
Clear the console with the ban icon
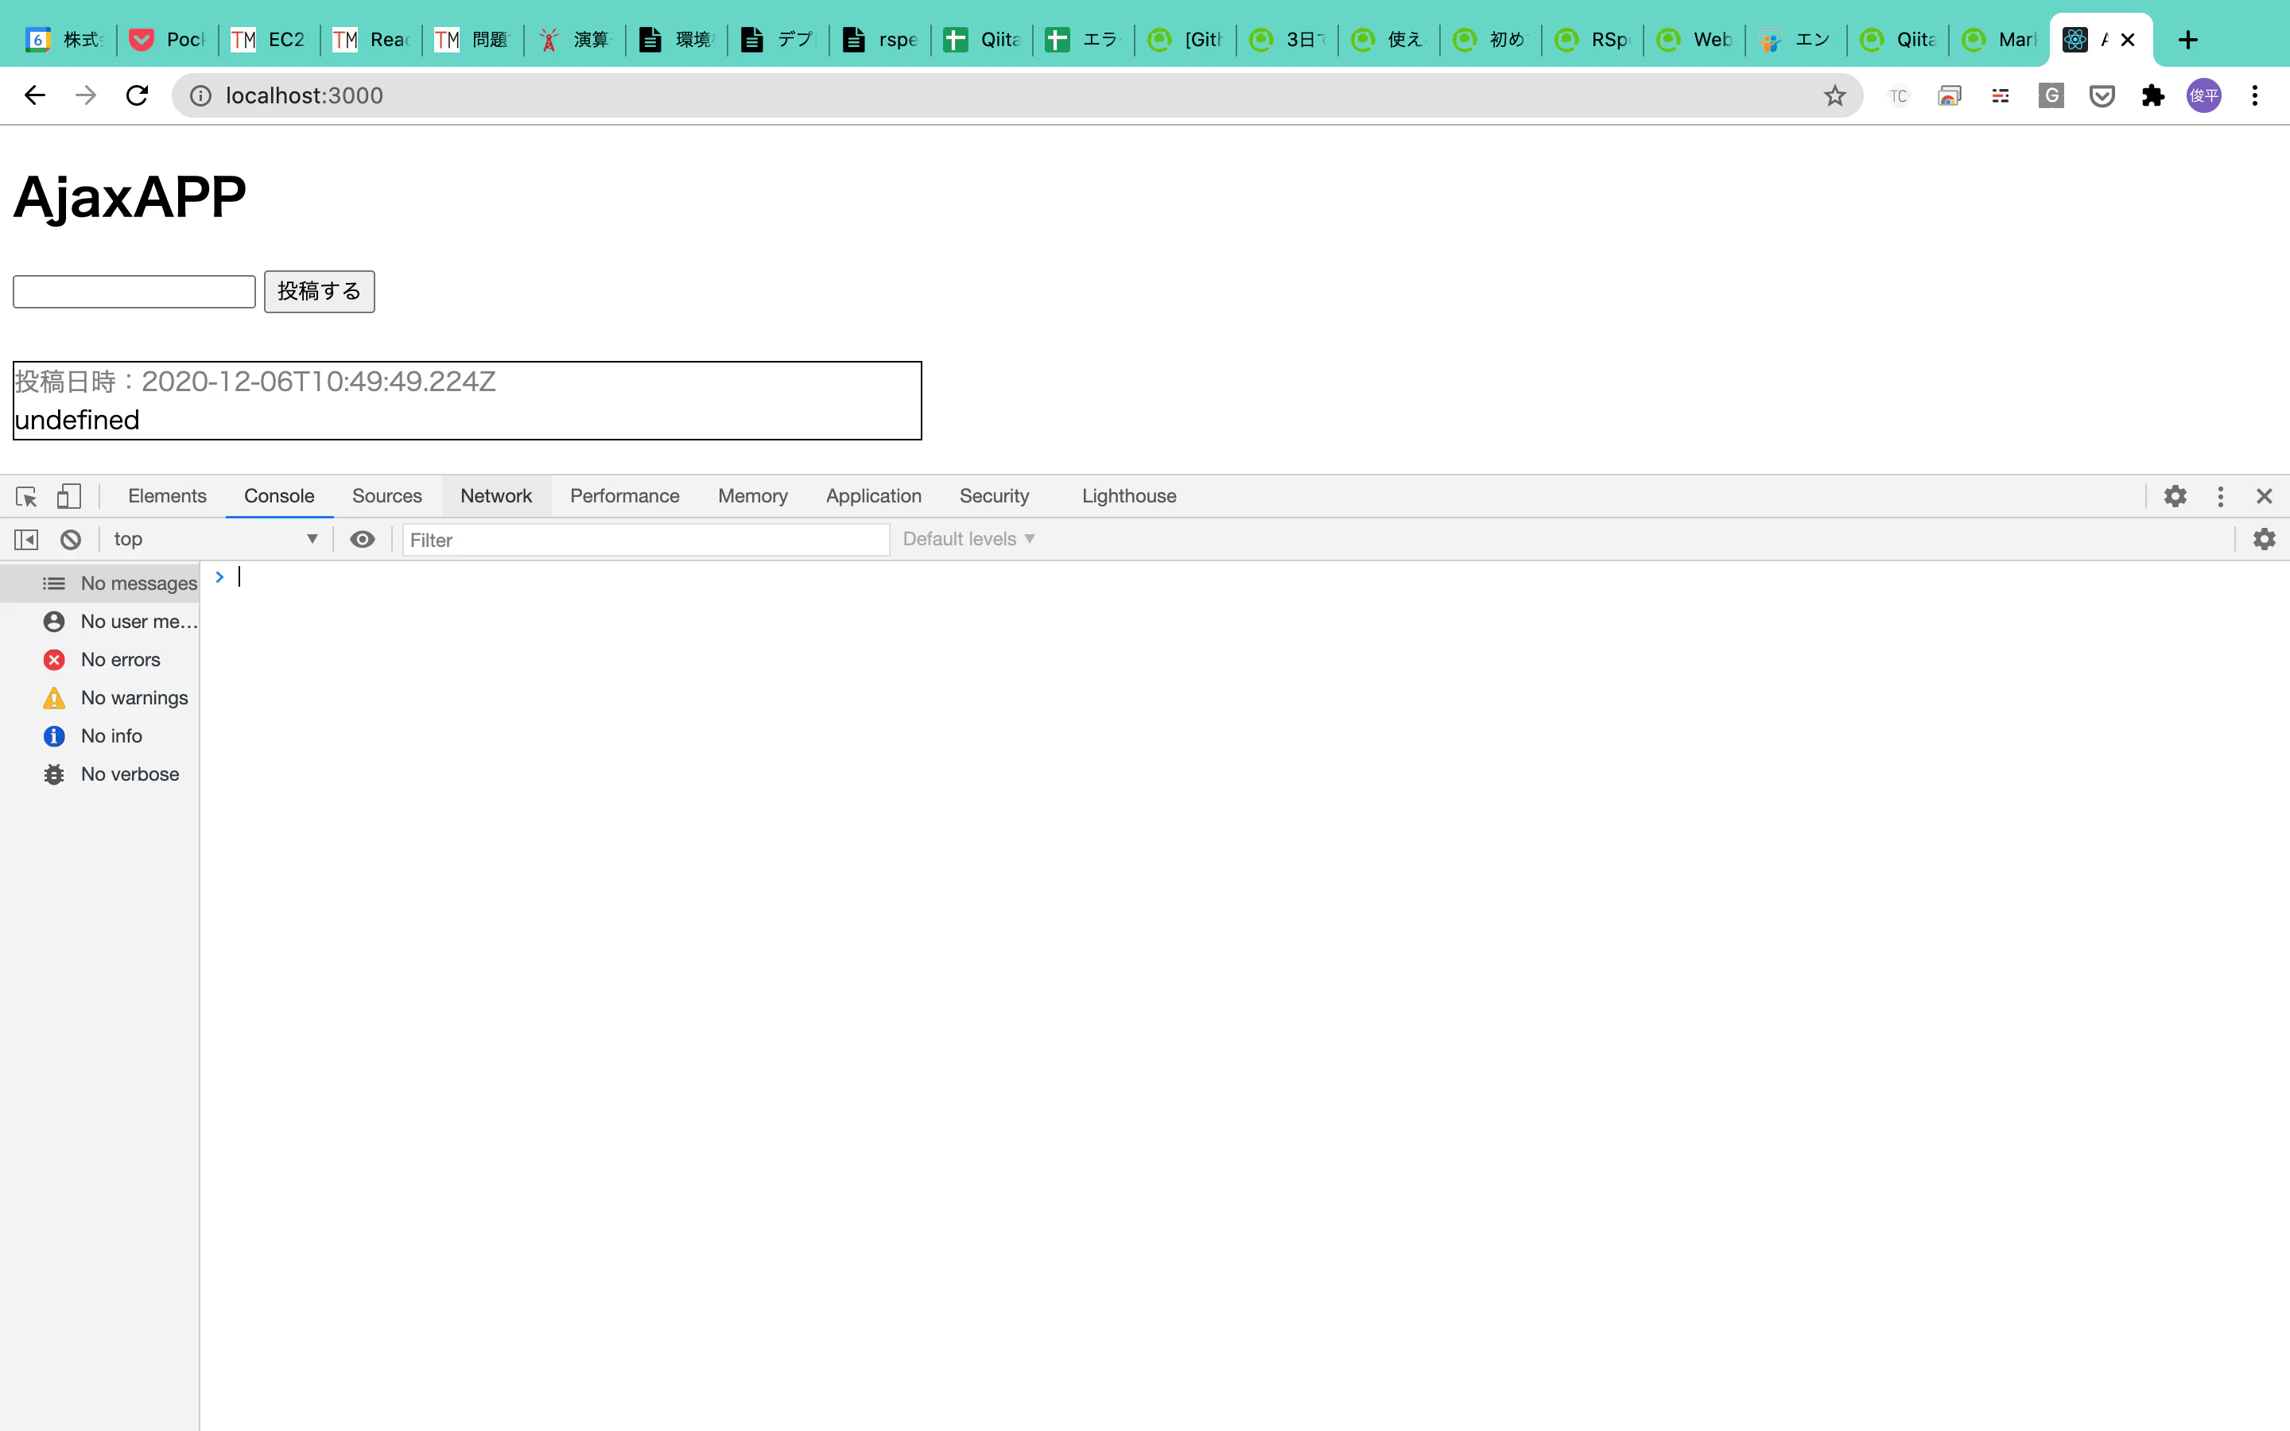pyautogui.click(x=71, y=540)
